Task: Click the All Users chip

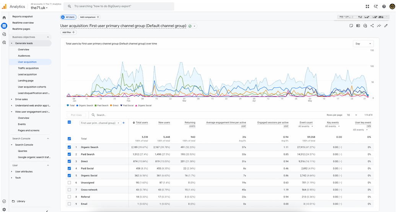Action: point(68,17)
